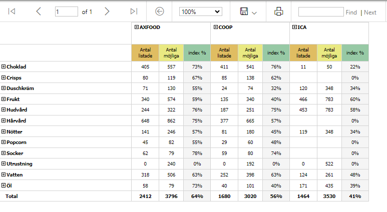Expand the Duschkräm row
The image size is (387, 212).
(x=4, y=88)
